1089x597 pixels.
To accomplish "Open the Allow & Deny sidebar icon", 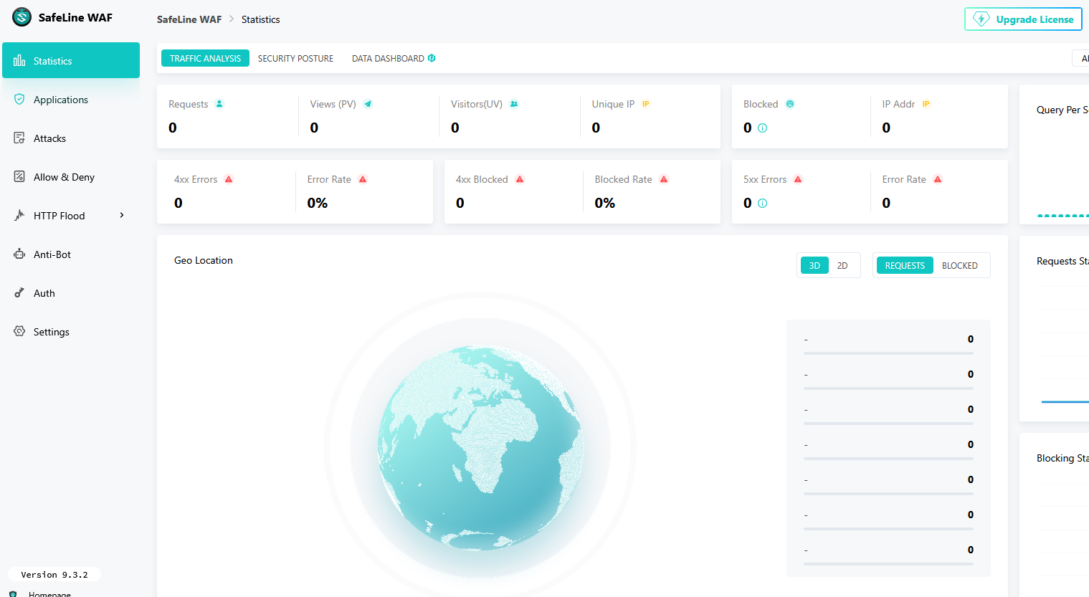I will click(x=19, y=177).
